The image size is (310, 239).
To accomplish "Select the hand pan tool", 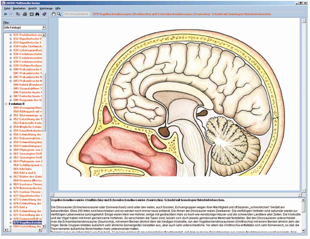I will point(53,14).
